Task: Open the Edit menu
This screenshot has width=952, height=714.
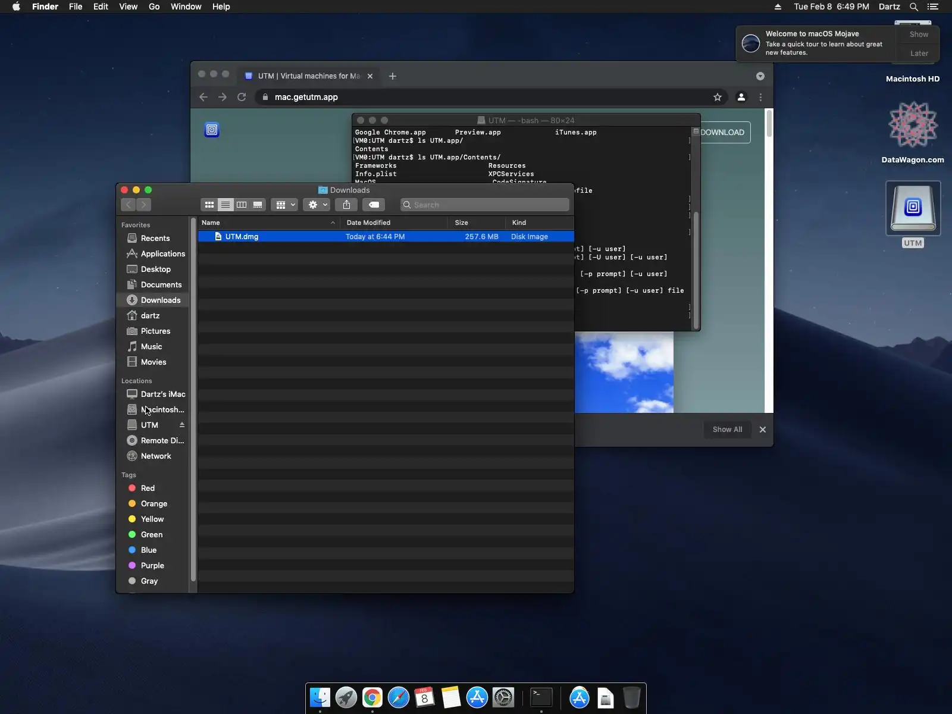Action: [101, 7]
